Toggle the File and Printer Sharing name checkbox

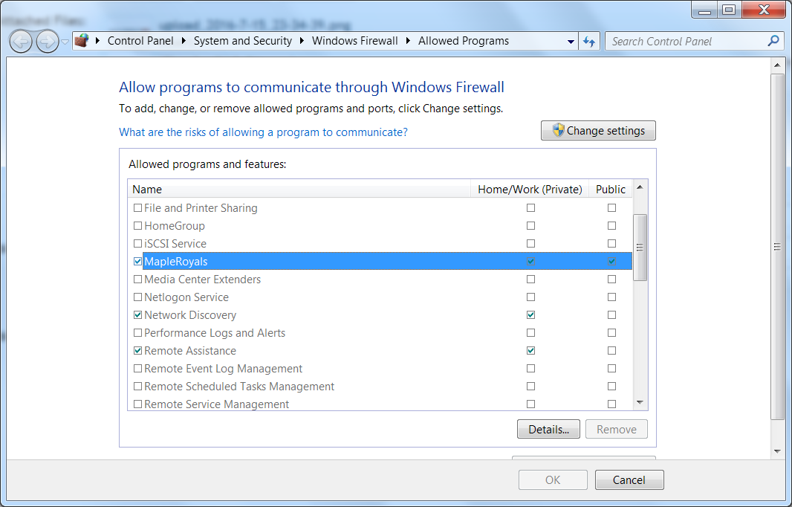(138, 207)
